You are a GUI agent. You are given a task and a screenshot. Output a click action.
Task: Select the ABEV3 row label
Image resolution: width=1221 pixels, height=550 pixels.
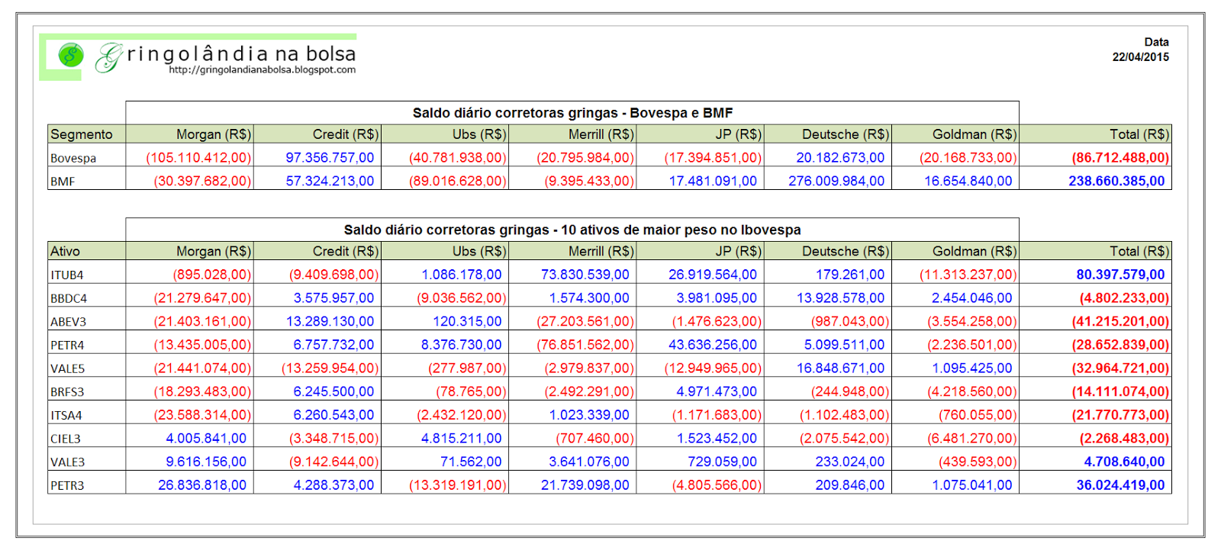pyautogui.click(x=68, y=322)
